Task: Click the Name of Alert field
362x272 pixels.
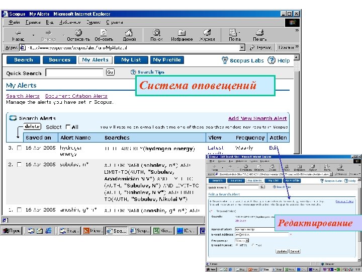Action: (x=255, y=229)
